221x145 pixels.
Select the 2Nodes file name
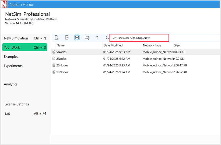point(61,59)
